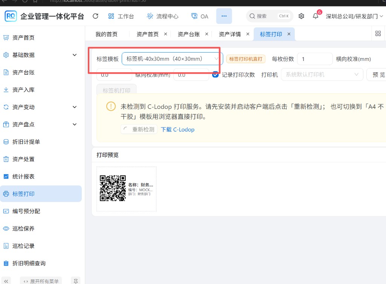Click the 资产入库 download icon
Viewport: 386px width, 284px height.
[x=6, y=90]
